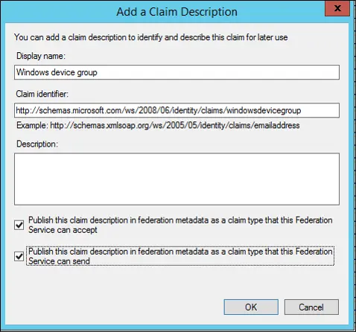Image resolution: width=356 pixels, height=332 pixels.
Task: Click the Claim identifier input field
Action: [x=177, y=110]
